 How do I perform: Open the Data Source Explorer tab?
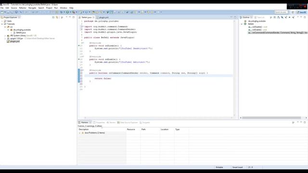[128, 123]
